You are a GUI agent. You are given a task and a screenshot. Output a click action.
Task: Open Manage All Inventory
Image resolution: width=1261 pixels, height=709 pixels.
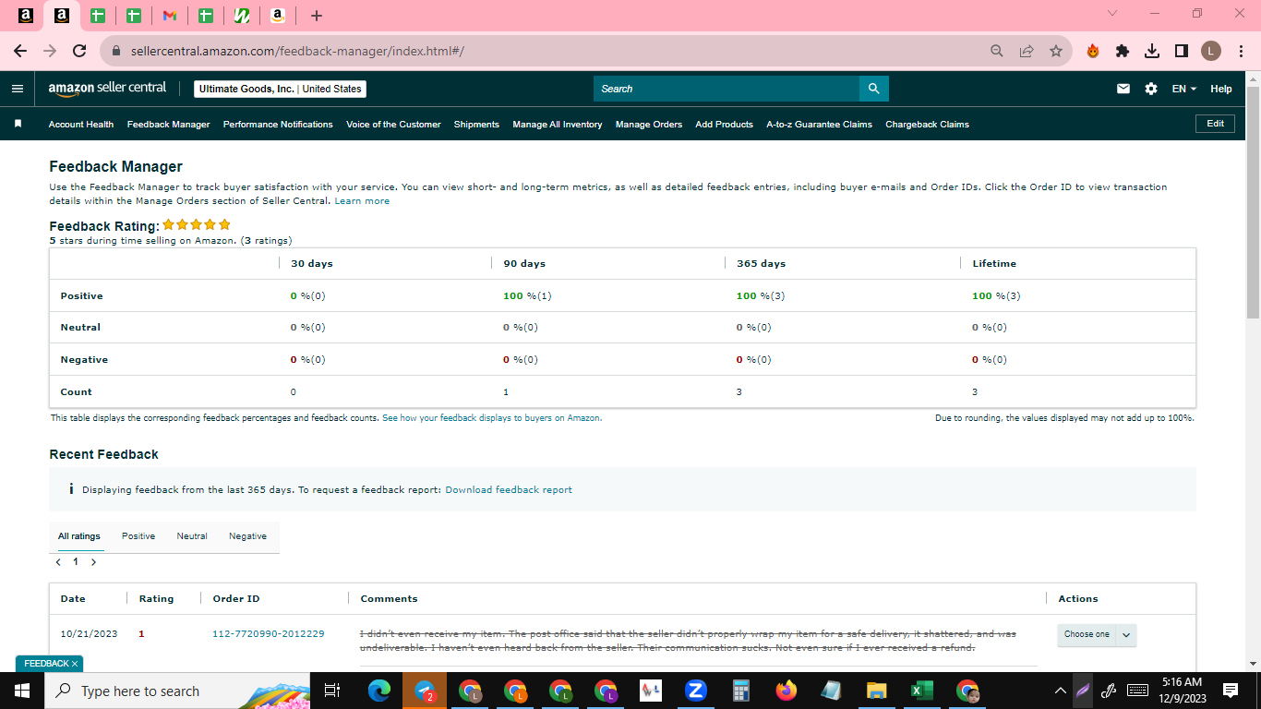pyautogui.click(x=558, y=124)
